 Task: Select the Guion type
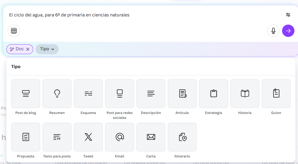click(276, 94)
